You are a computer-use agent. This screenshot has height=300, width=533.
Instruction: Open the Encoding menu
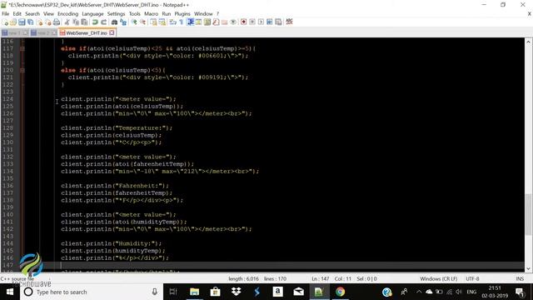tap(67, 13)
